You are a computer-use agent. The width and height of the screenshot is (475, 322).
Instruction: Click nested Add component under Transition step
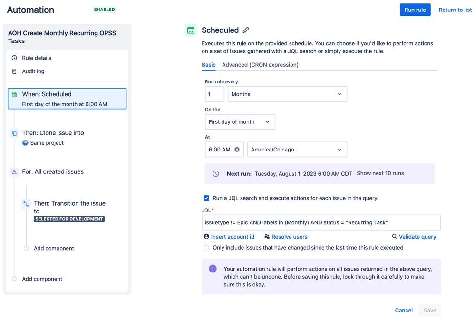[x=54, y=248]
